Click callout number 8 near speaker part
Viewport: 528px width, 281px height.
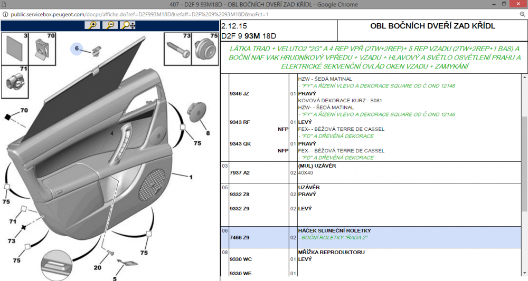[x=208, y=133]
